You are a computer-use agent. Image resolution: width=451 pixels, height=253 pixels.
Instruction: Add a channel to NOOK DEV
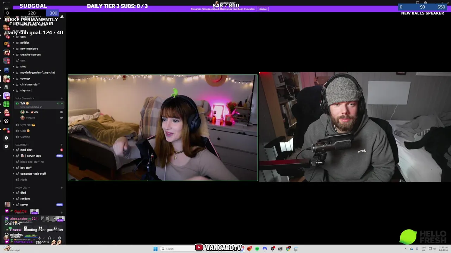[x=62, y=188]
